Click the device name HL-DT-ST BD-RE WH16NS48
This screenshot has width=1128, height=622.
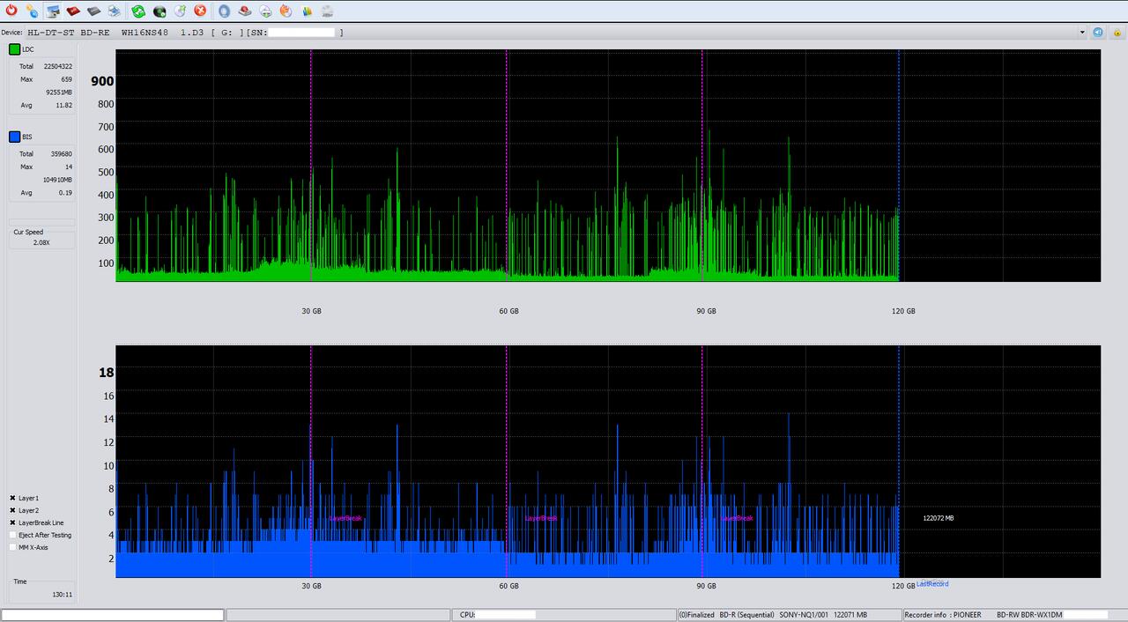tap(96, 33)
